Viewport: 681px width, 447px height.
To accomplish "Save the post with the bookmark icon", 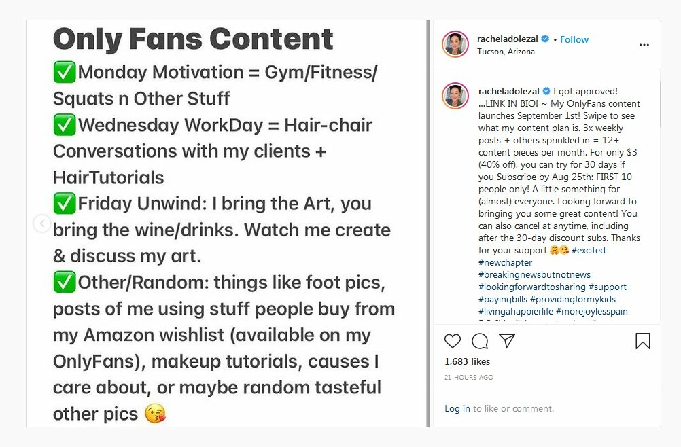I will [642, 341].
